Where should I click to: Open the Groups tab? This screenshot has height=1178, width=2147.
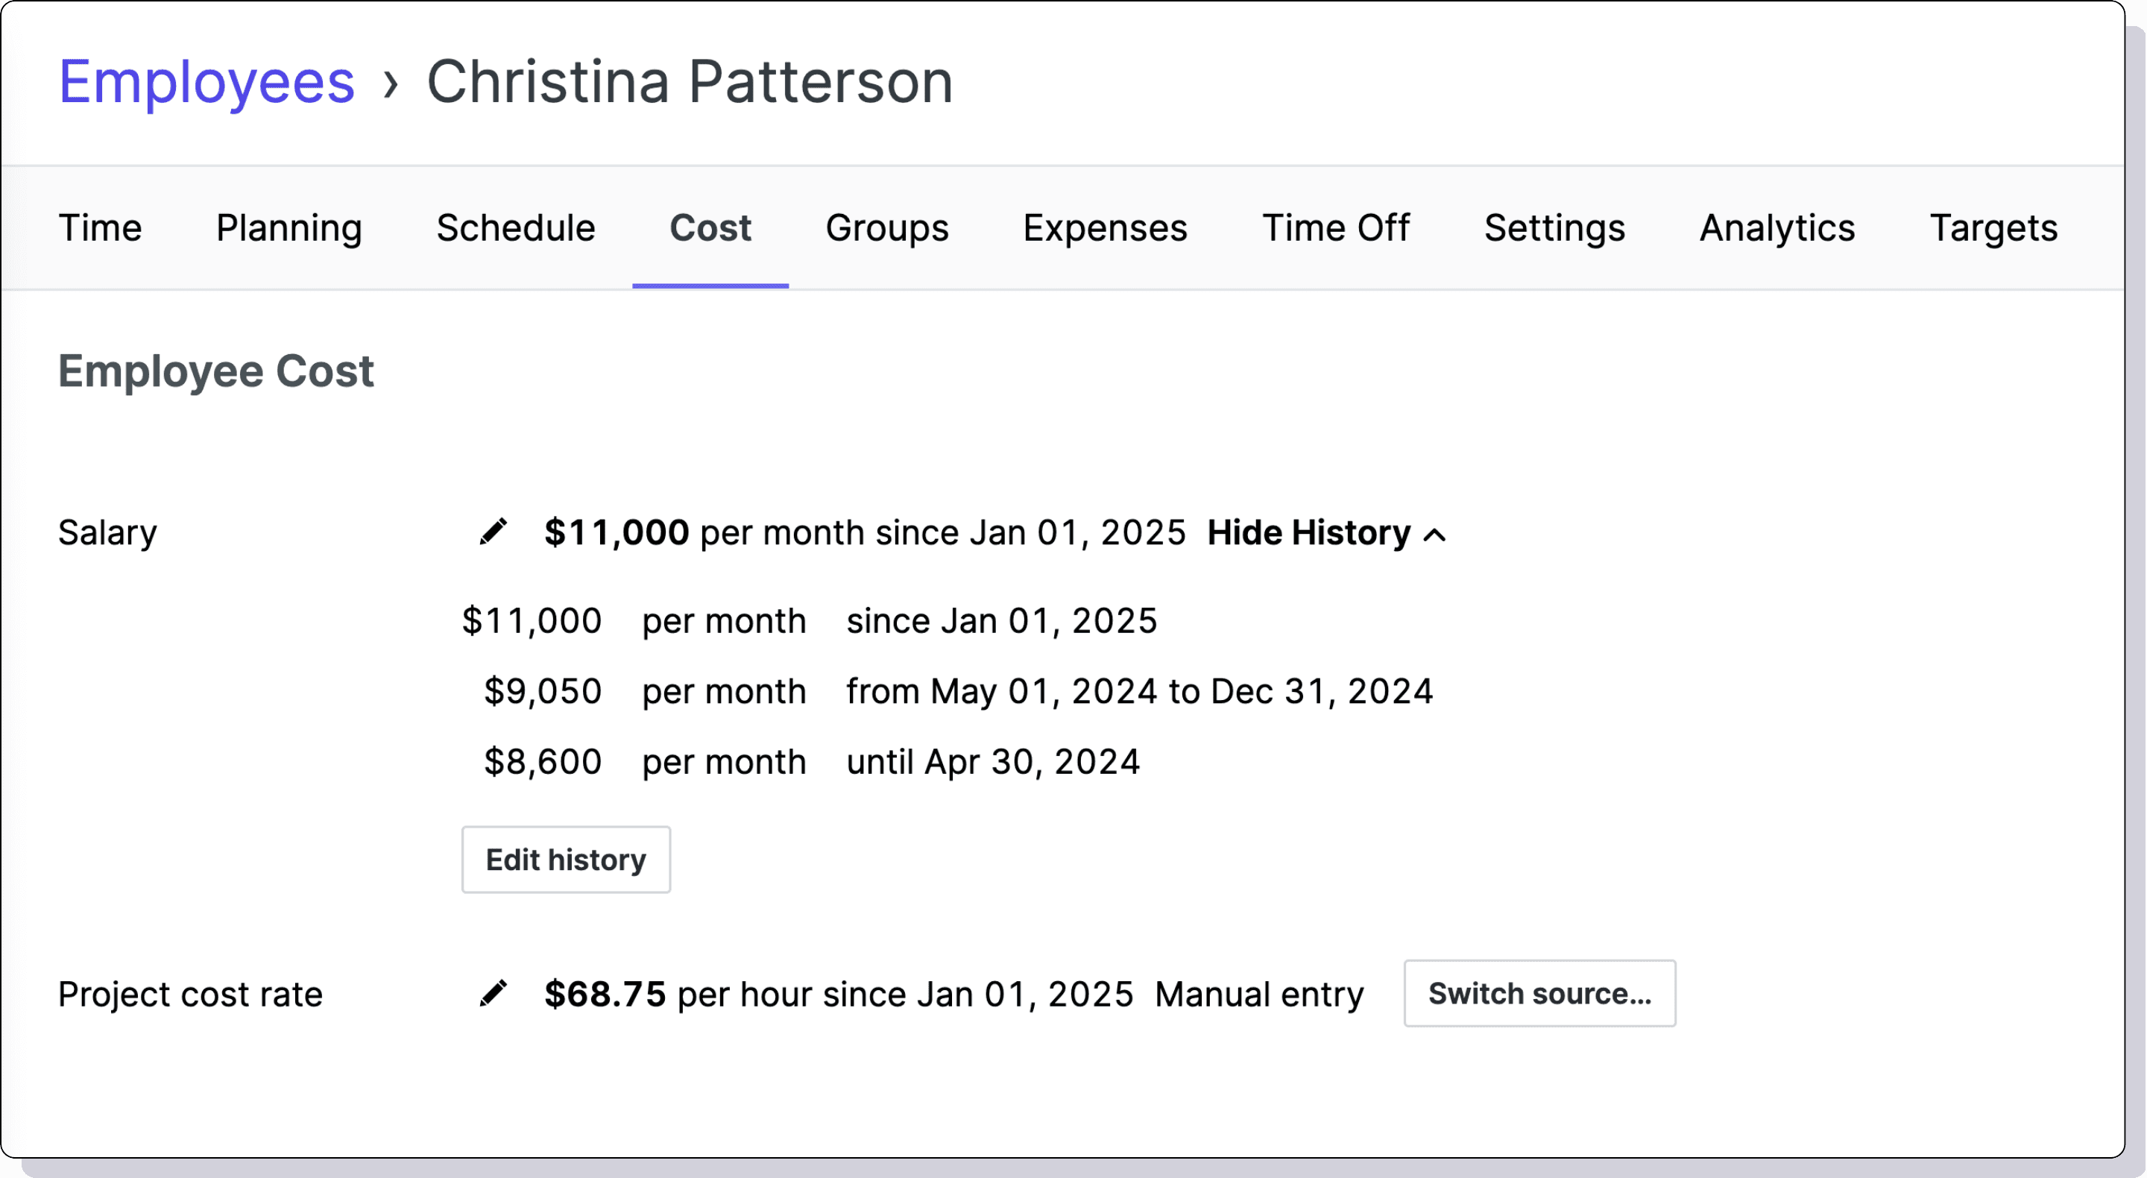coord(887,227)
